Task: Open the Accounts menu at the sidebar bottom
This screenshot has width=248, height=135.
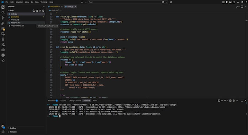Action: pos(3,127)
